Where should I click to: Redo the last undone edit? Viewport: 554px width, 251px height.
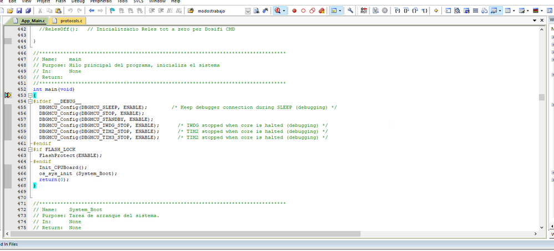tap(79, 11)
